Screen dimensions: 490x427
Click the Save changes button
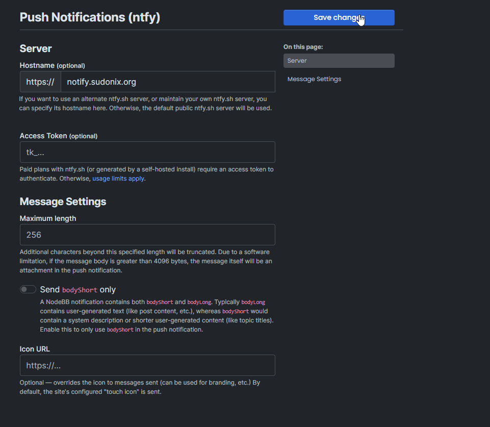(339, 17)
